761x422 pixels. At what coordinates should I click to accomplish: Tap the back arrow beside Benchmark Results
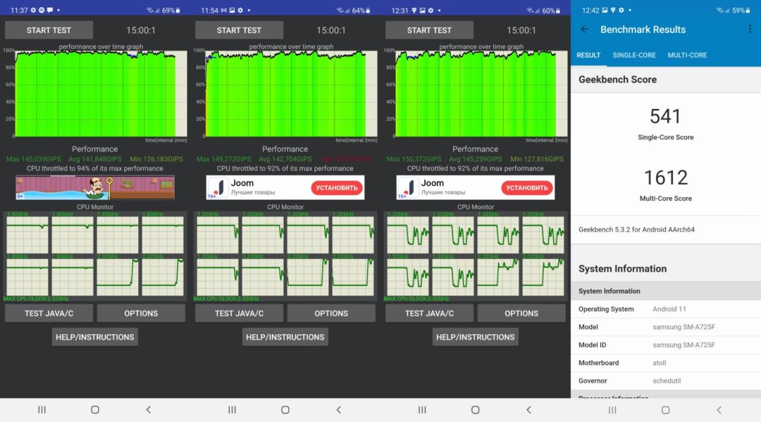[584, 30]
